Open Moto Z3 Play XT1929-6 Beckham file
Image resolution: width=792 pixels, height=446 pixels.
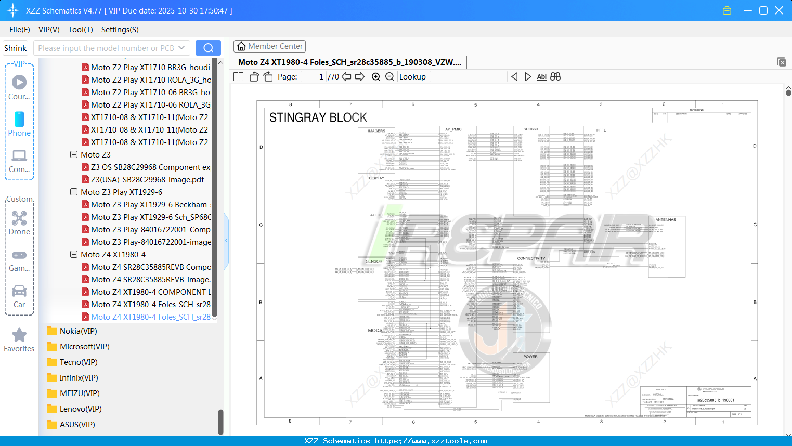(146, 205)
